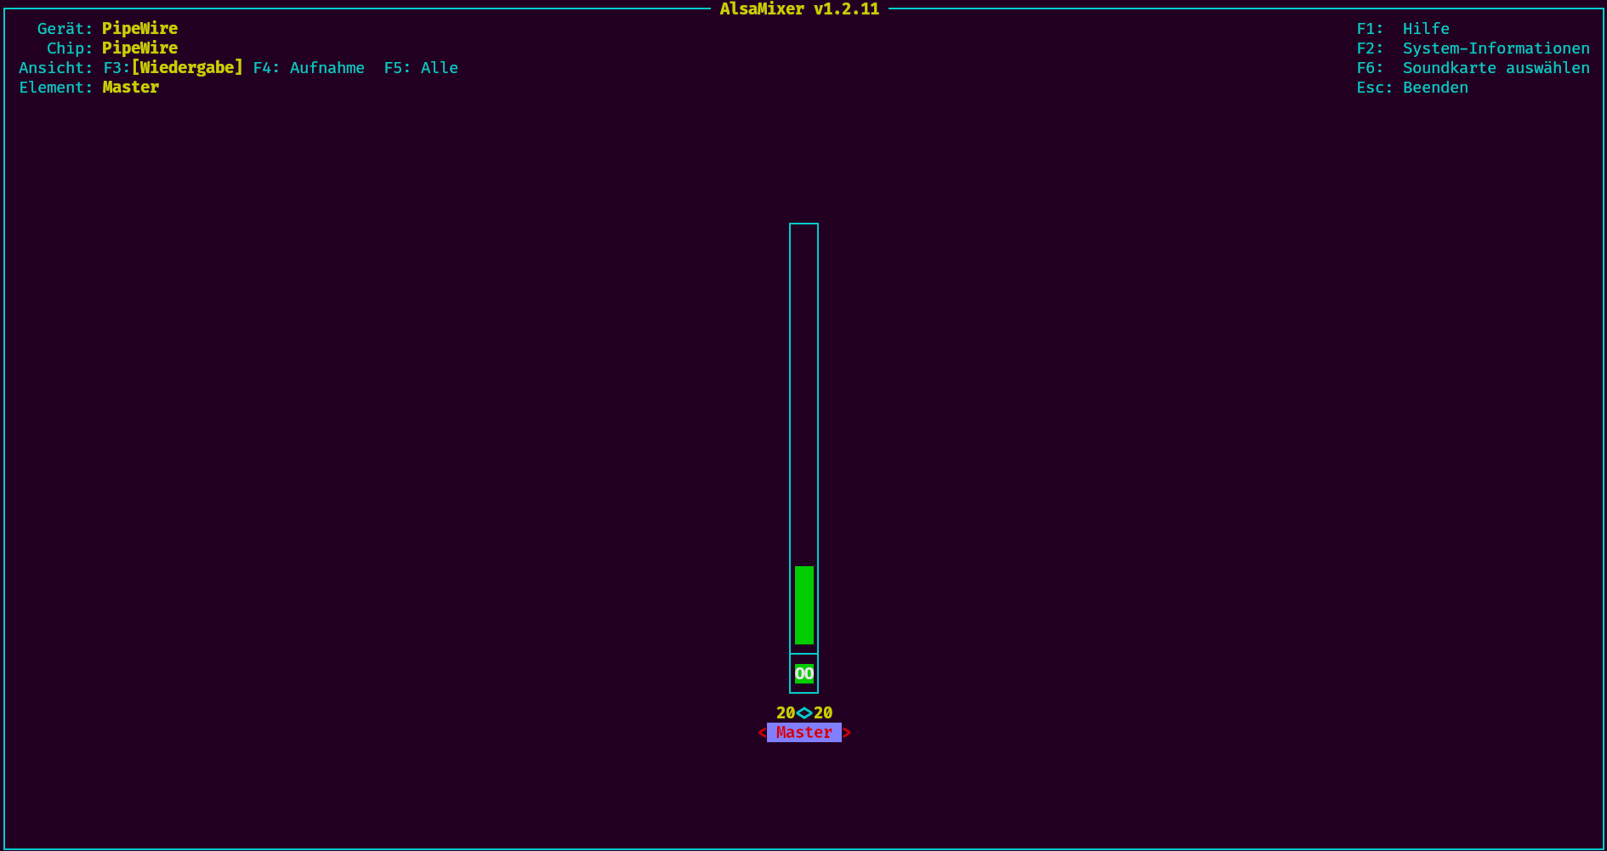
Task: Click the left 20 volume value
Action: tap(785, 713)
